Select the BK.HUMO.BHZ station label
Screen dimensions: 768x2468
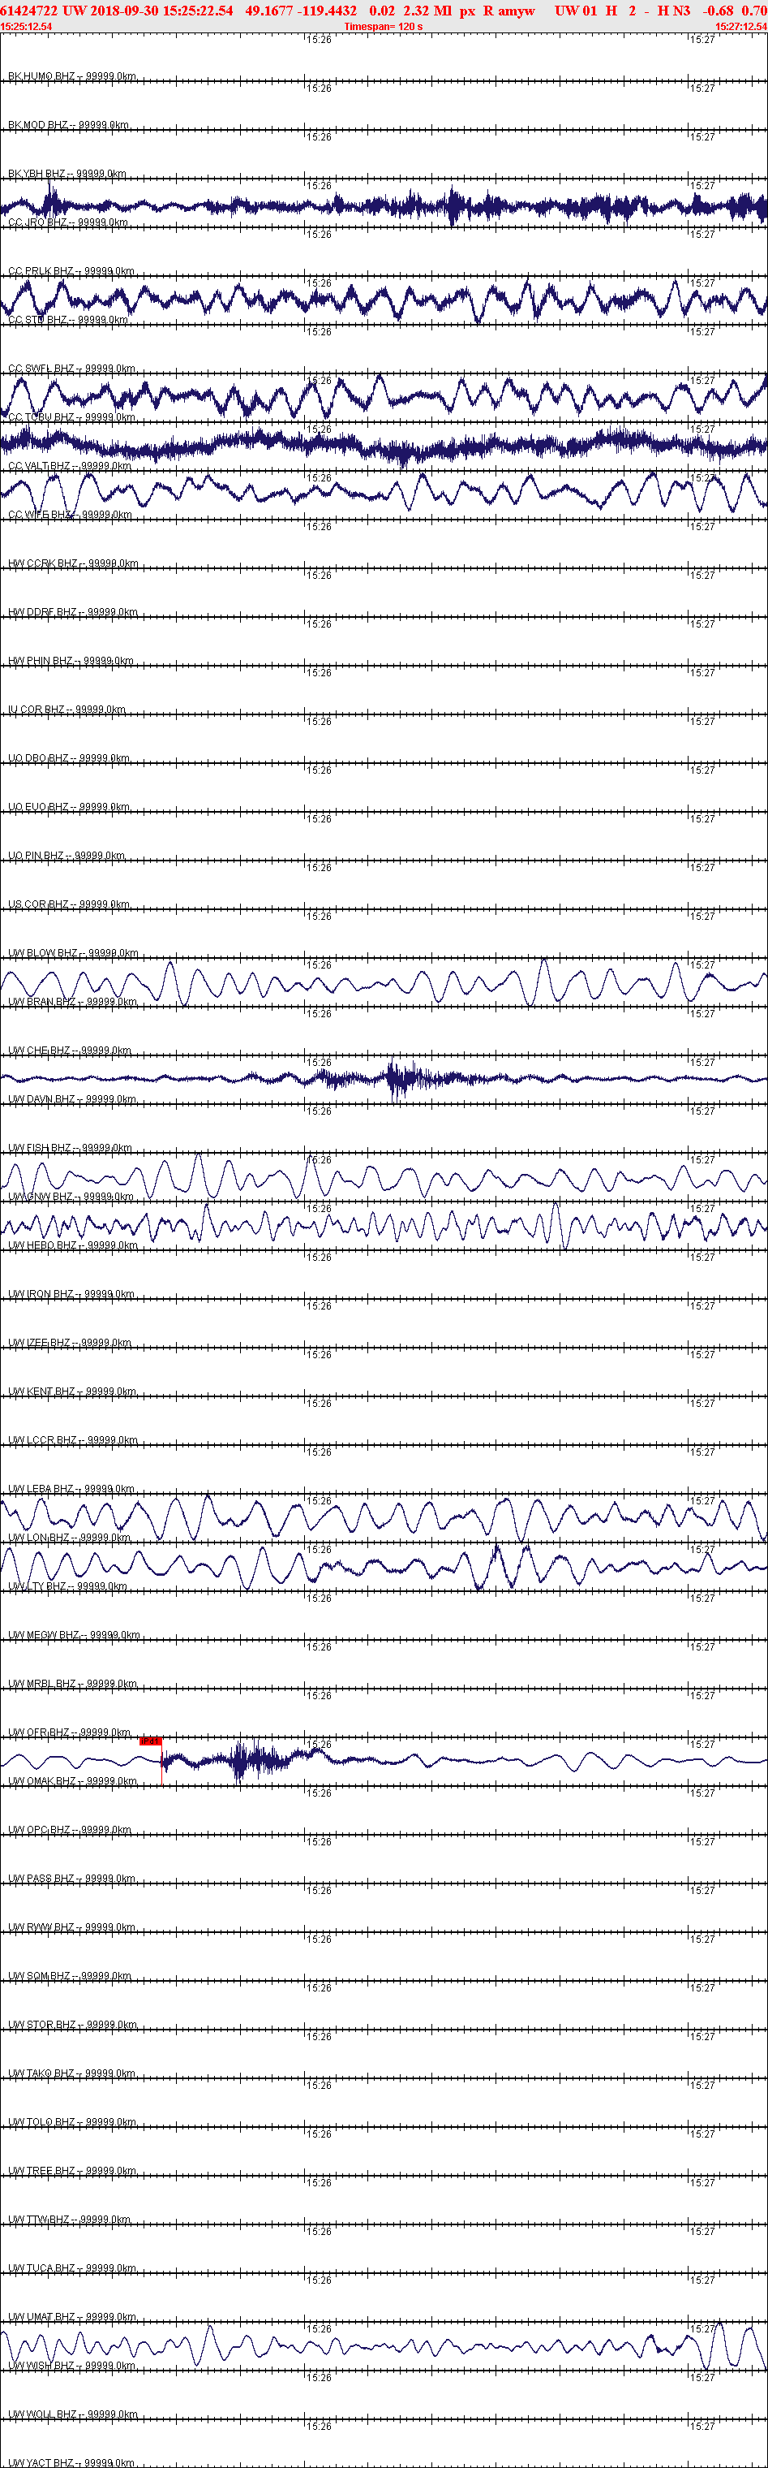73,76
